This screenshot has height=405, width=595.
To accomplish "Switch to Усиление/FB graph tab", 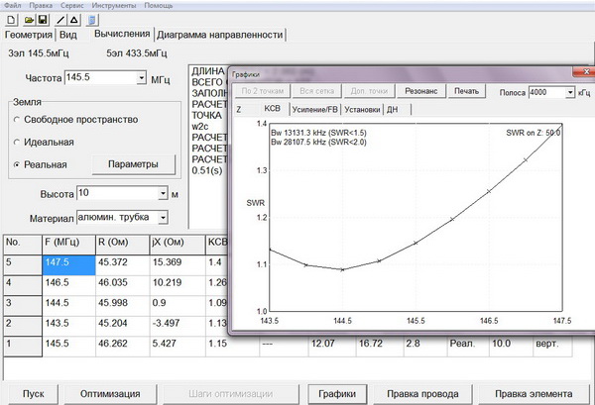I will coord(315,110).
